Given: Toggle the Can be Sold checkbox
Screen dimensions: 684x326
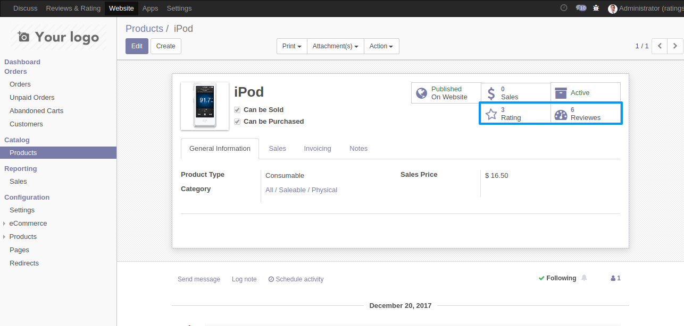Looking at the screenshot, I should coord(237,110).
